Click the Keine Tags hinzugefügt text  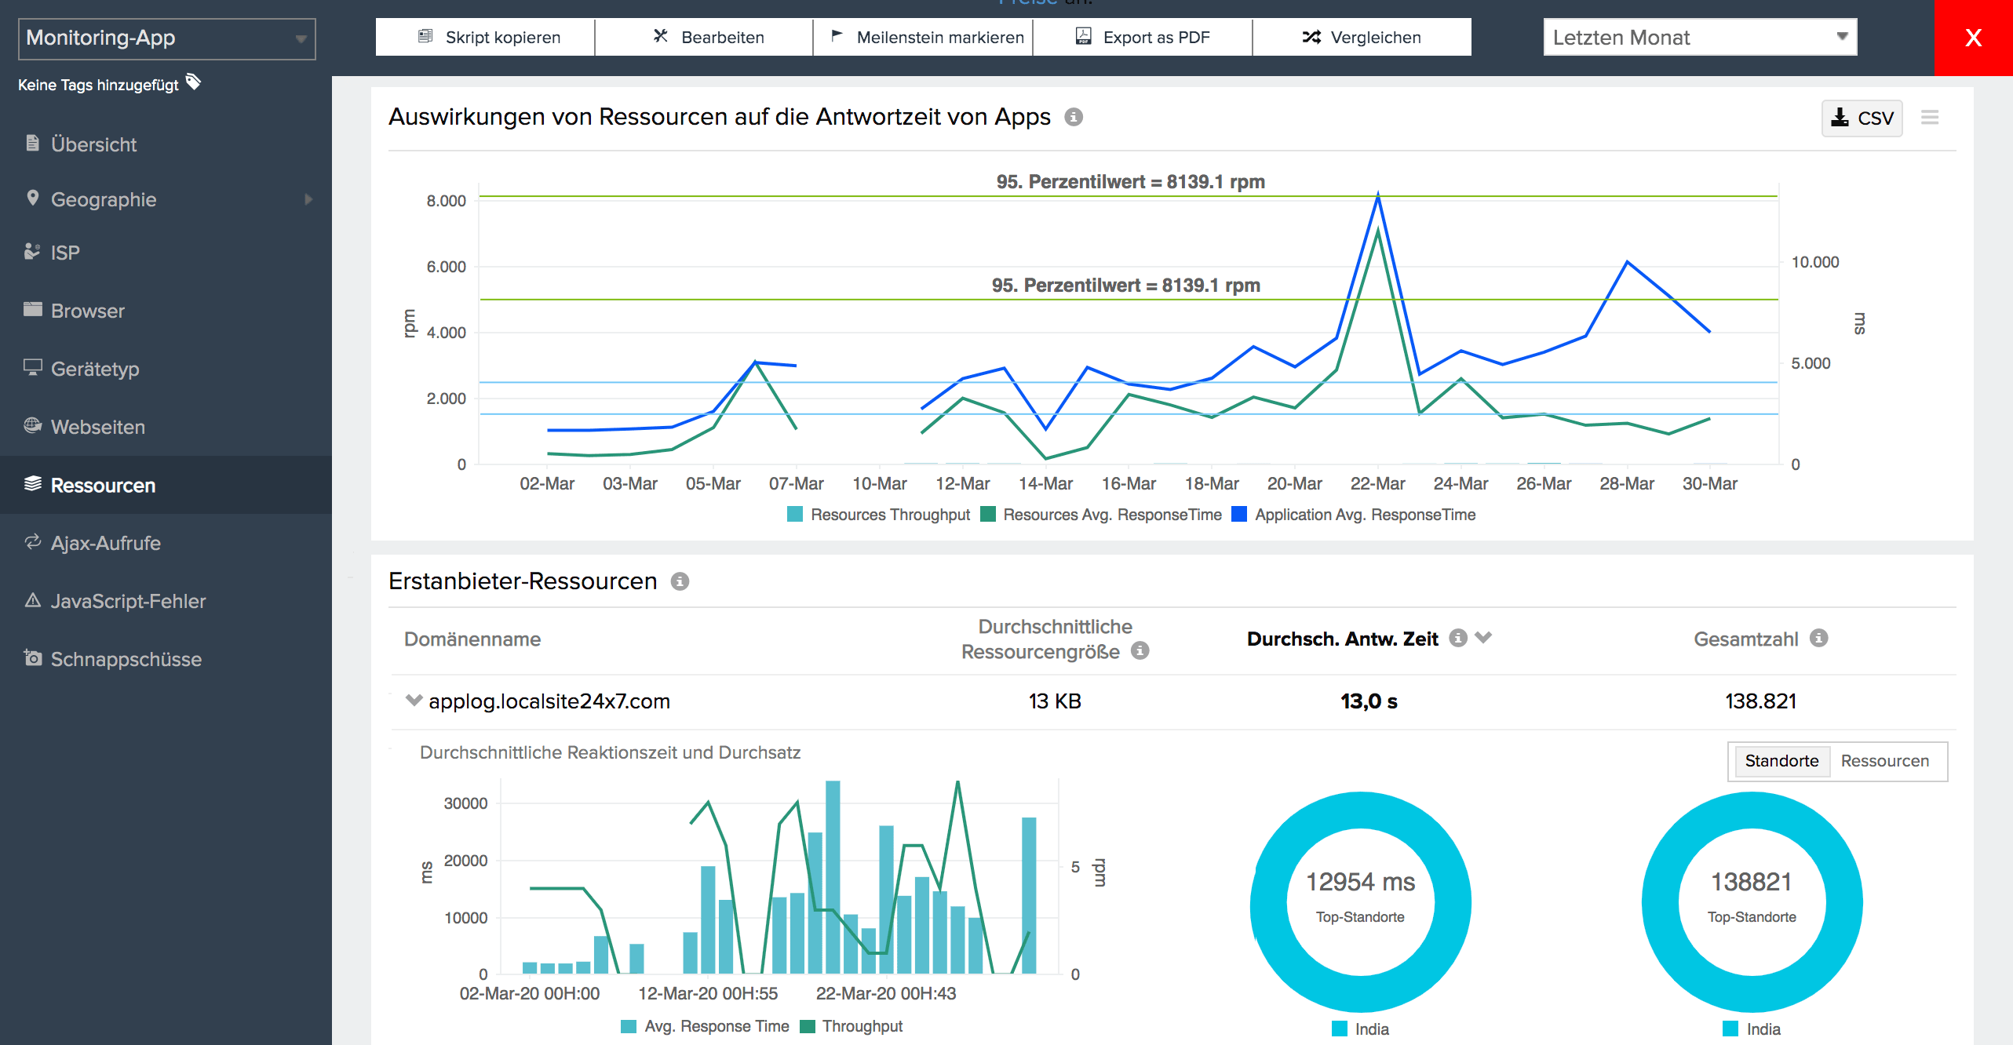pos(98,85)
